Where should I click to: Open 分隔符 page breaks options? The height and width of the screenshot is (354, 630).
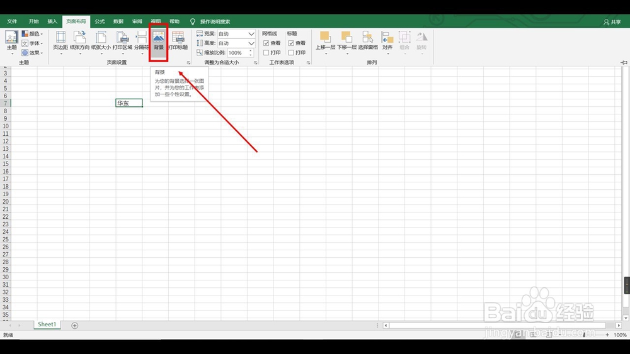pyautogui.click(x=141, y=41)
